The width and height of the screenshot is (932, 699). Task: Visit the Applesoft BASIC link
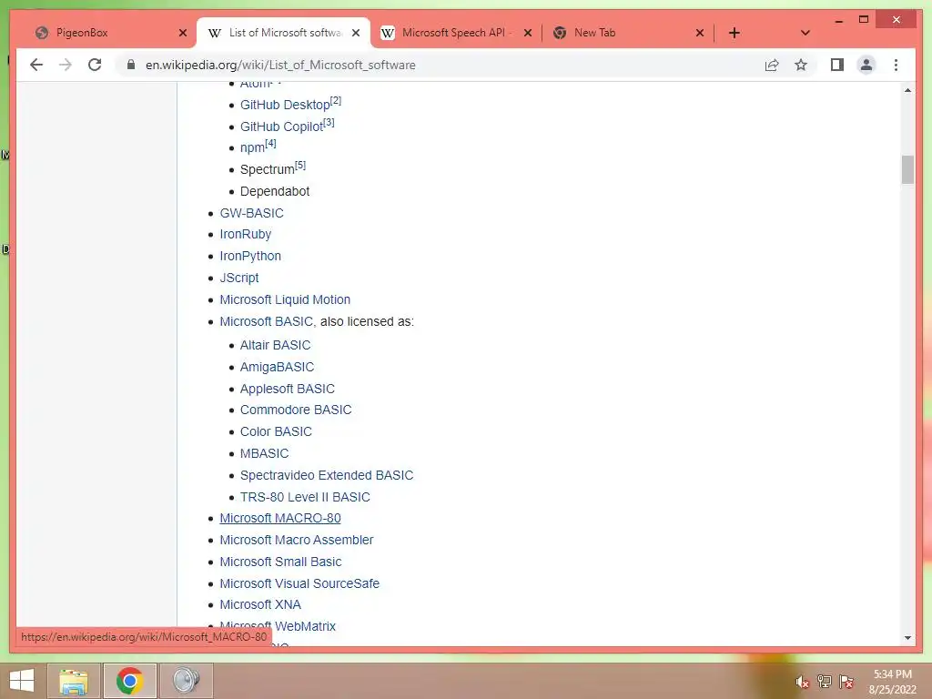287,389
